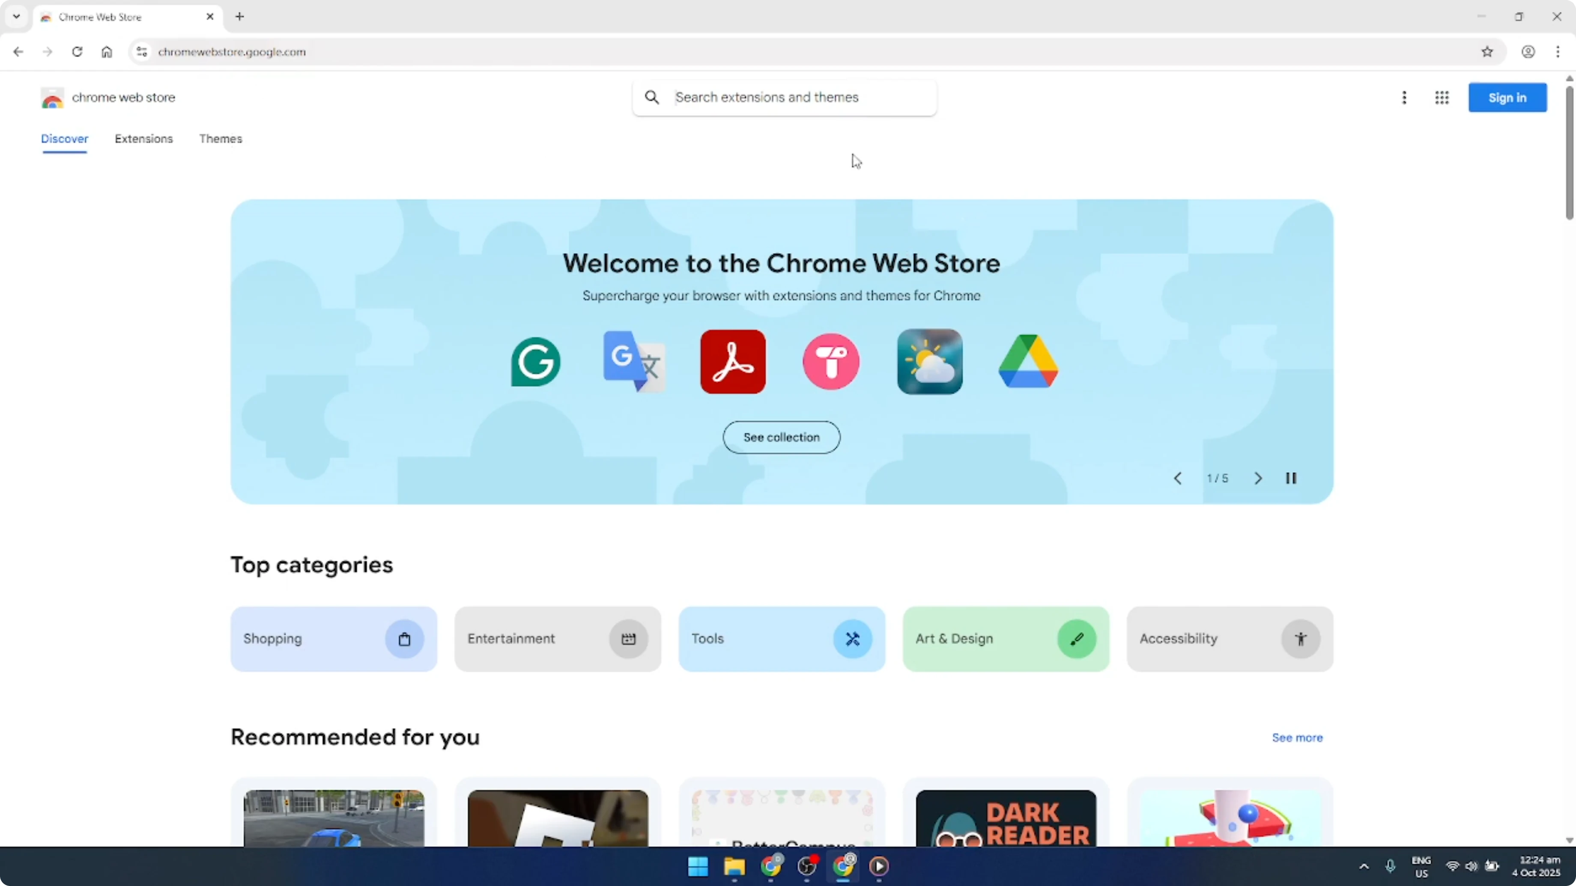This screenshot has height=886, width=1576.
Task: Click the forward navigation arrow
Action: point(48,52)
